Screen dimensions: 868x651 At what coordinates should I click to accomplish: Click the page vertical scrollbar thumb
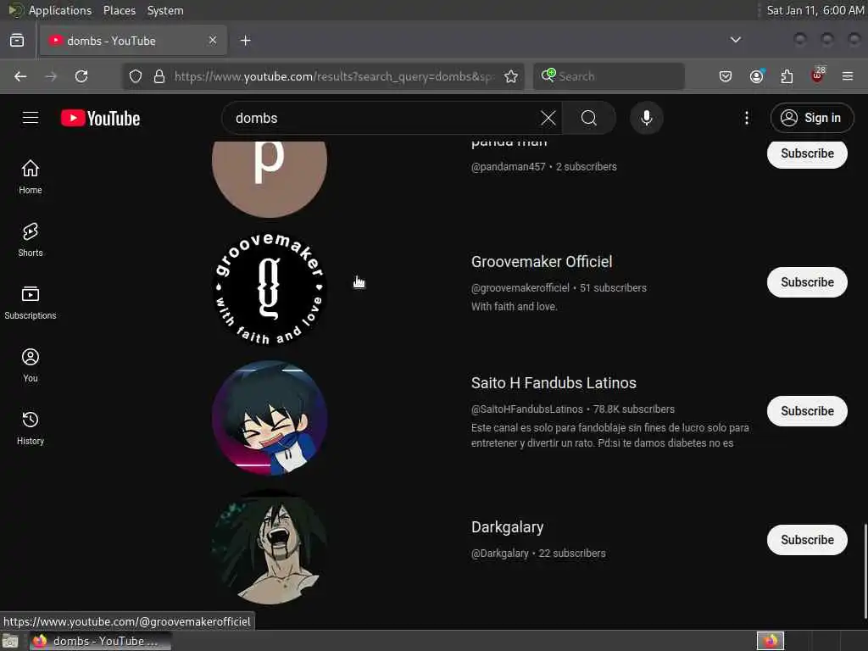[865, 572]
